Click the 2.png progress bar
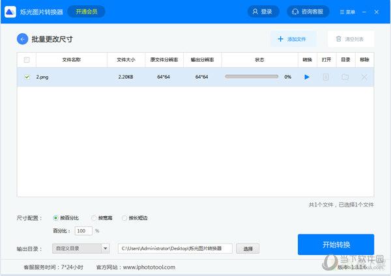The width and height of the screenshot is (391, 276). pos(252,77)
